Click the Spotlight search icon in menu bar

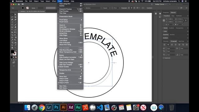tap(179, 1)
